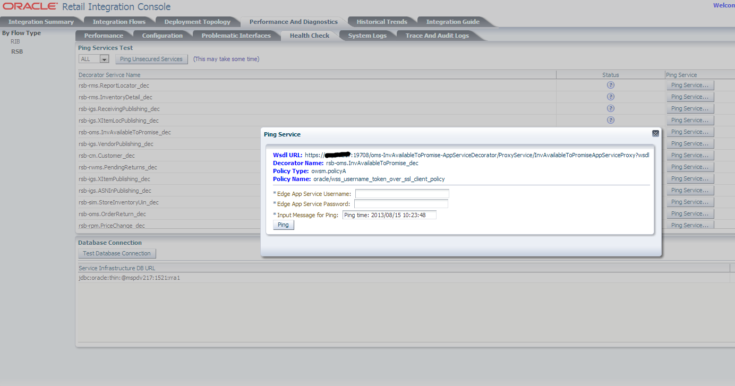Open the Integration Summary tab
The width and height of the screenshot is (735, 386).
(41, 22)
